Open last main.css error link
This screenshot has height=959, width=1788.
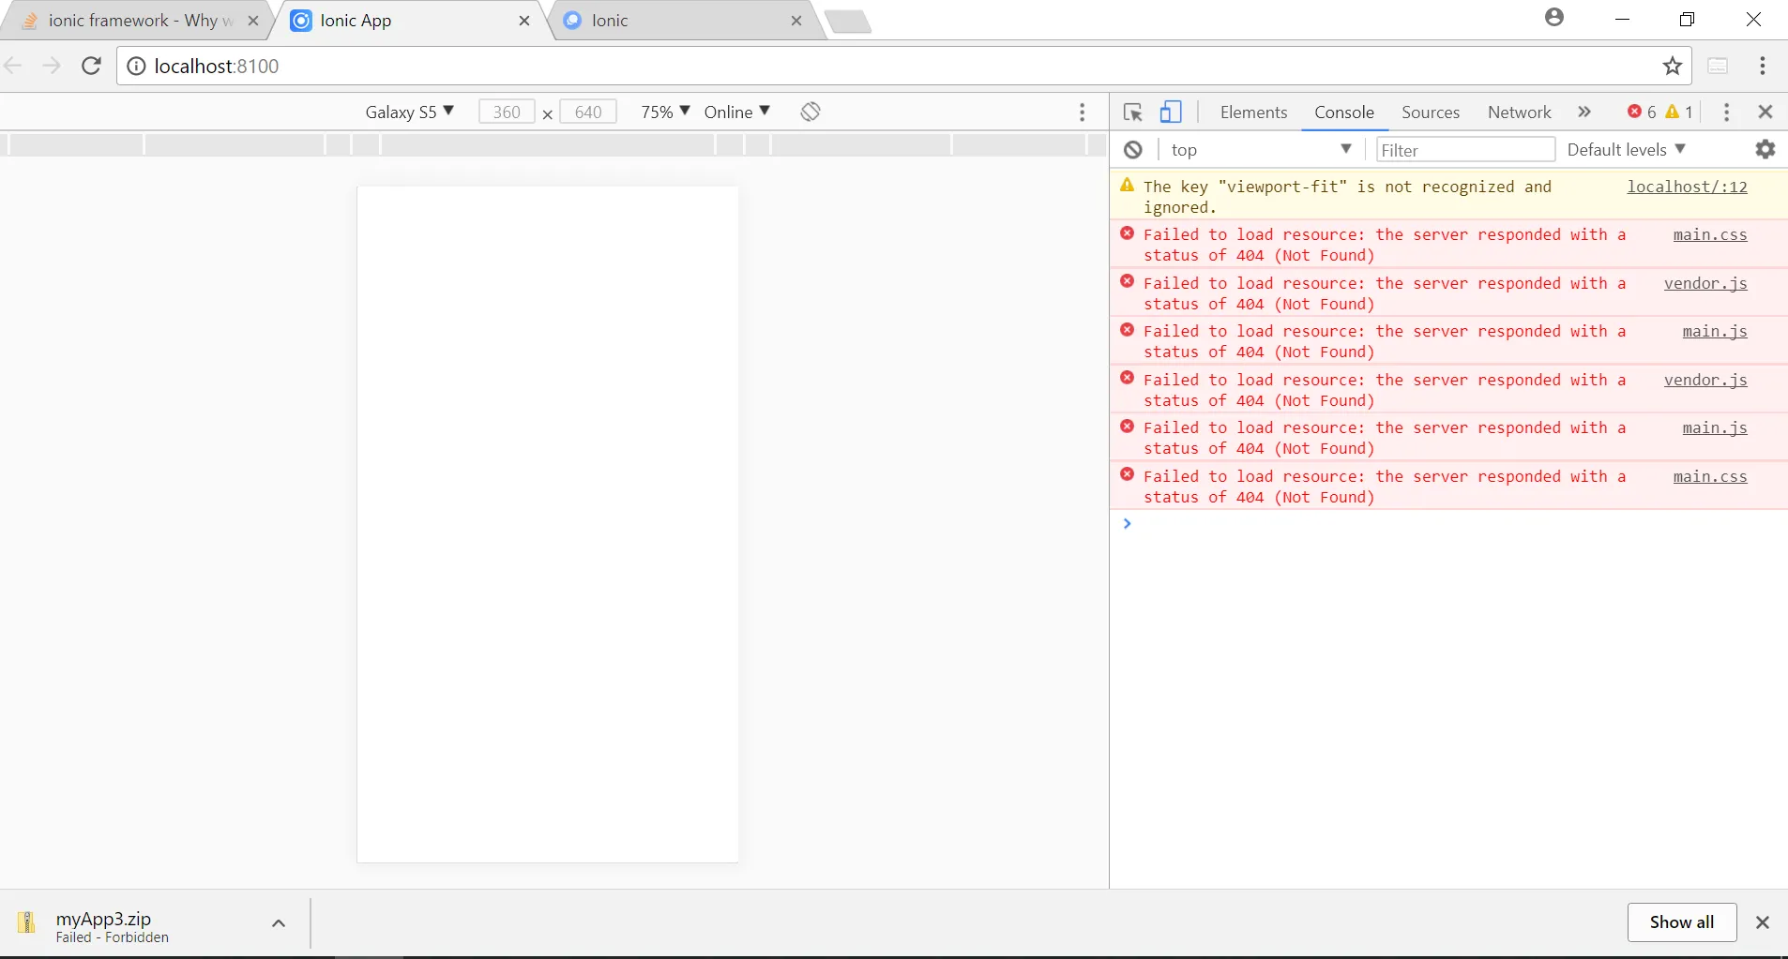coord(1709,476)
